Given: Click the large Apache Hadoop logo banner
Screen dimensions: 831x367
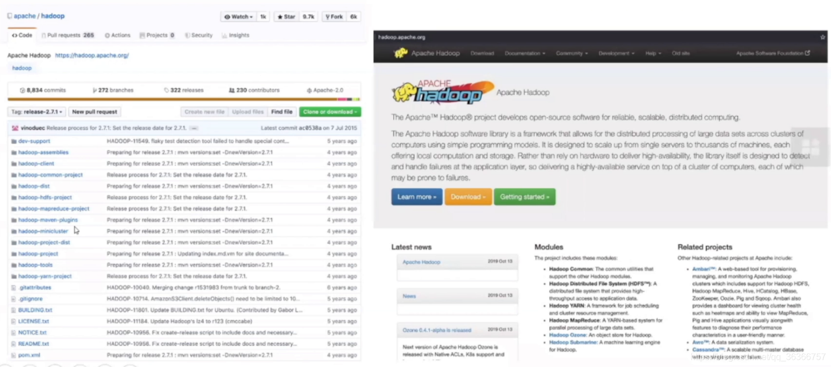Looking at the screenshot, I should 443,92.
